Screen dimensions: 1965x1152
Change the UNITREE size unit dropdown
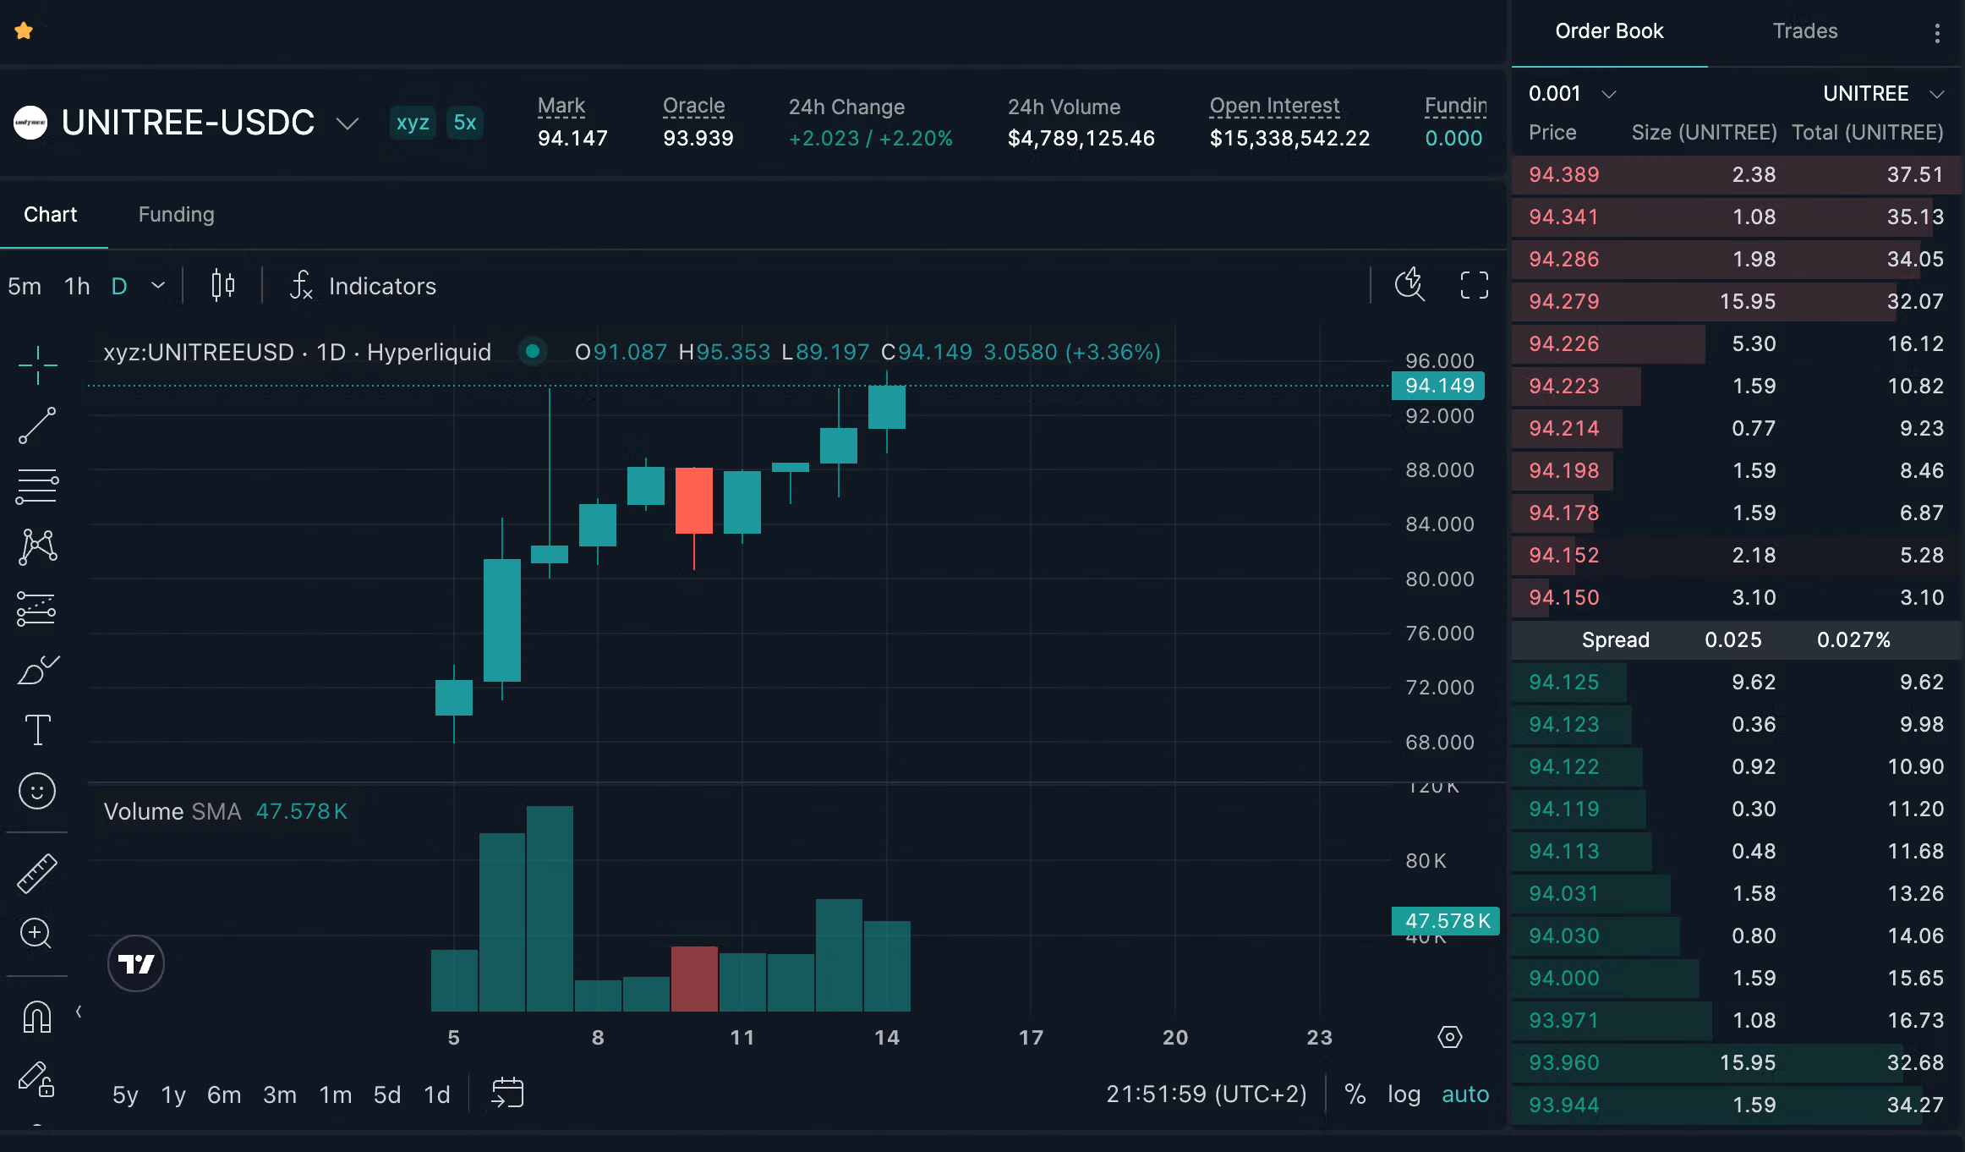(1884, 93)
